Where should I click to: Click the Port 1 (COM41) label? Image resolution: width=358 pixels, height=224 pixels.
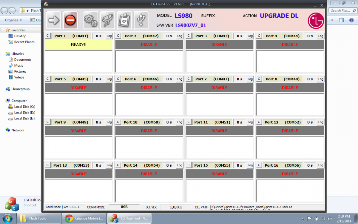pos(71,36)
